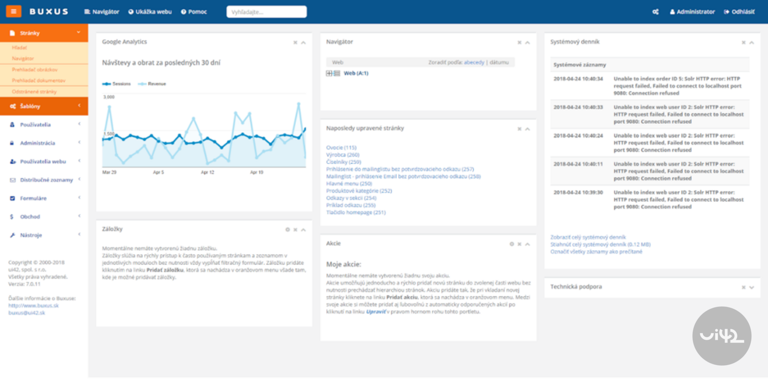Click the ui42 round logo badge
Screen dimensions: 768x382
click(x=722, y=336)
